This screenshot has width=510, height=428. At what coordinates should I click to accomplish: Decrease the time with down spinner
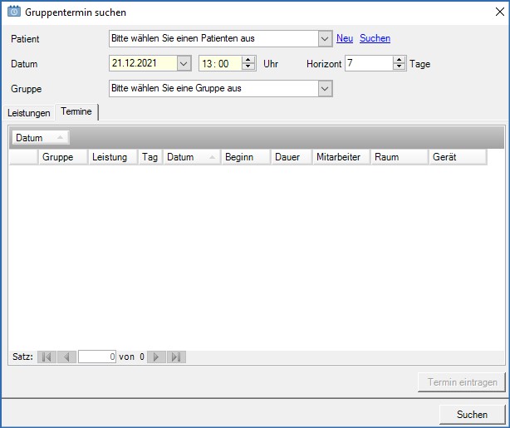point(248,67)
